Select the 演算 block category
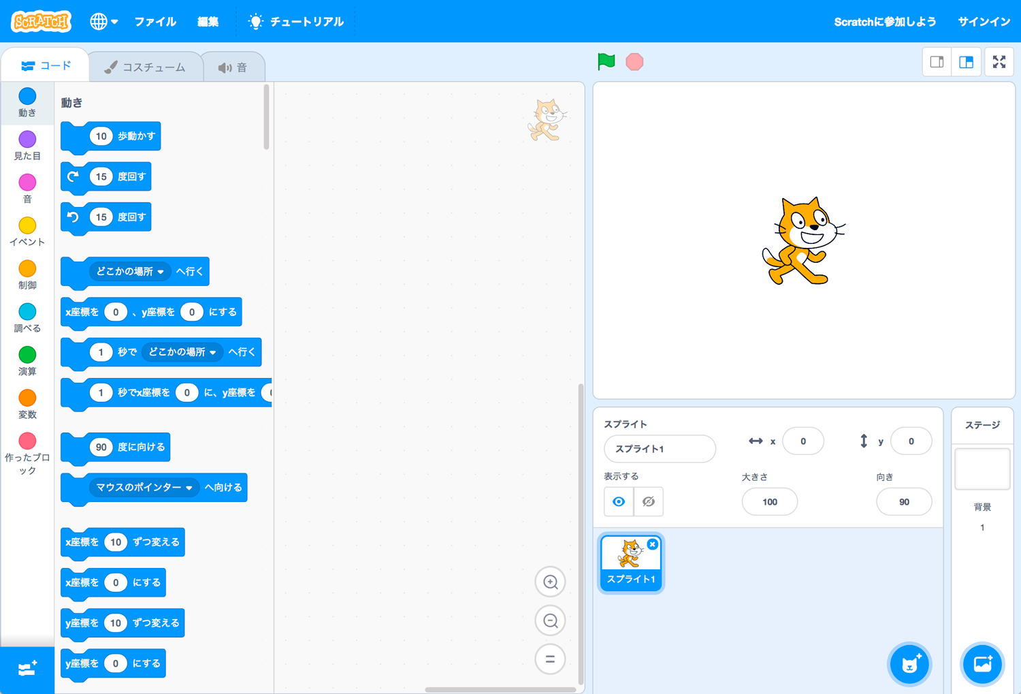Viewport: 1021px width, 694px height. 27,361
